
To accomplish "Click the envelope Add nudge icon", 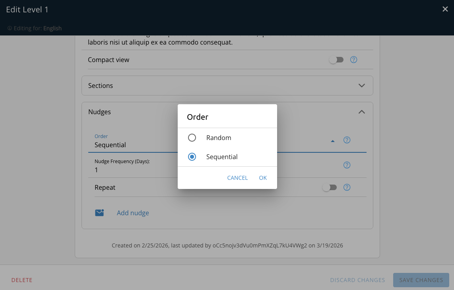I will tap(99, 213).
